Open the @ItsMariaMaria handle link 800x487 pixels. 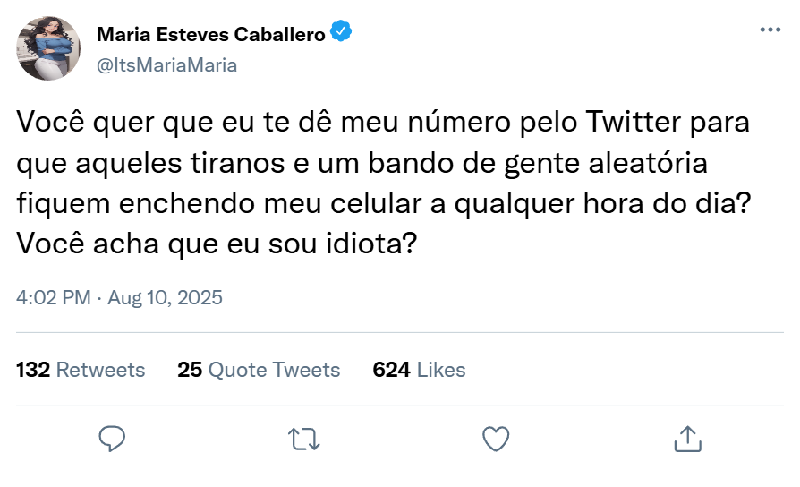166,64
